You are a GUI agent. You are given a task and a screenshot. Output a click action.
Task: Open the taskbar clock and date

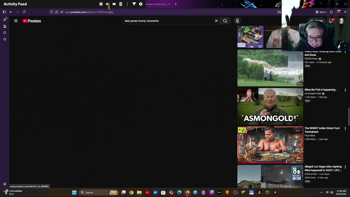tap(341, 192)
